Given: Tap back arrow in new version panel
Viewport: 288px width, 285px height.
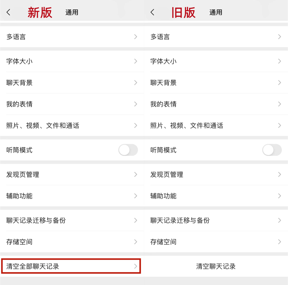Looking at the screenshot, I should 9,12.
